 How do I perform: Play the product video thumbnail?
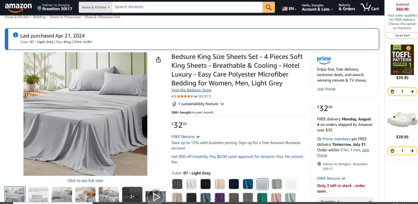point(156,197)
